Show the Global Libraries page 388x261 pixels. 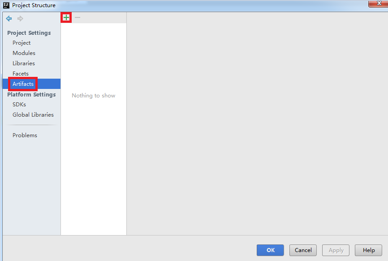click(x=33, y=115)
